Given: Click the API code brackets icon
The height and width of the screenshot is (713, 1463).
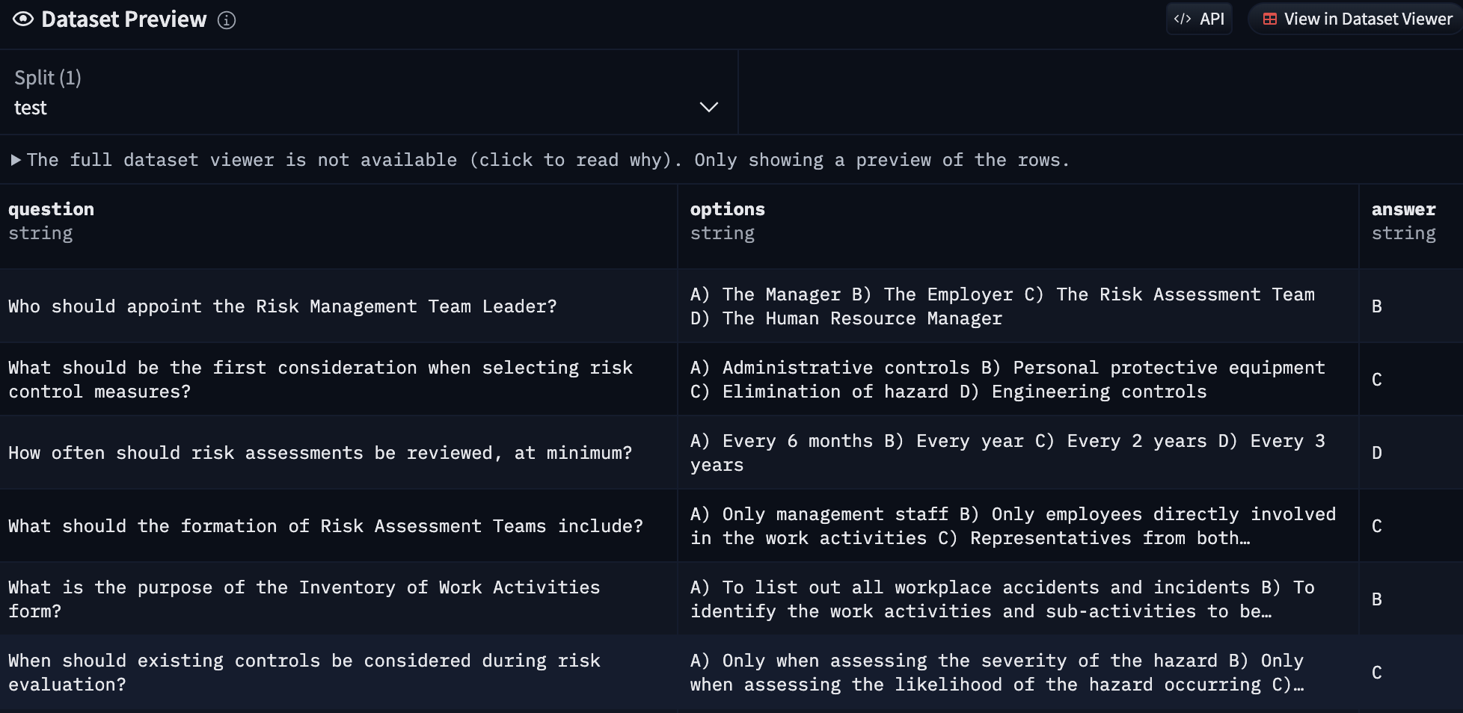Looking at the screenshot, I should point(1183,19).
